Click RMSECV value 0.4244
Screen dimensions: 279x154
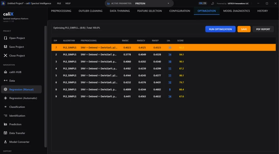[x=142, y=90]
